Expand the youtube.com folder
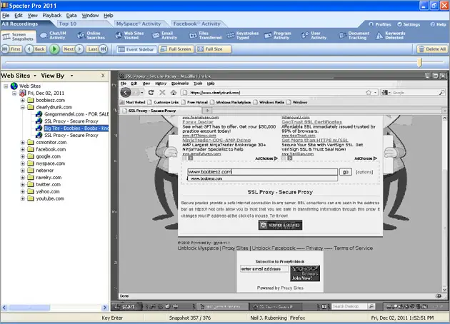The height and width of the screenshot is (324, 450). pos(22,198)
